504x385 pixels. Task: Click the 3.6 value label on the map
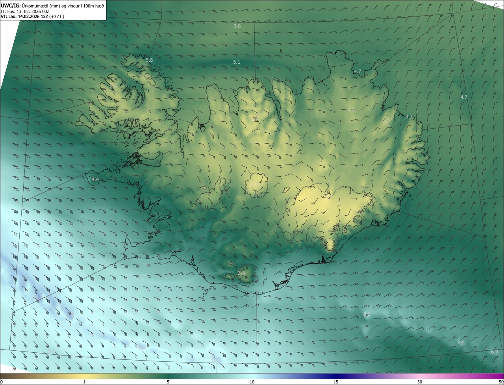pos(237,26)
